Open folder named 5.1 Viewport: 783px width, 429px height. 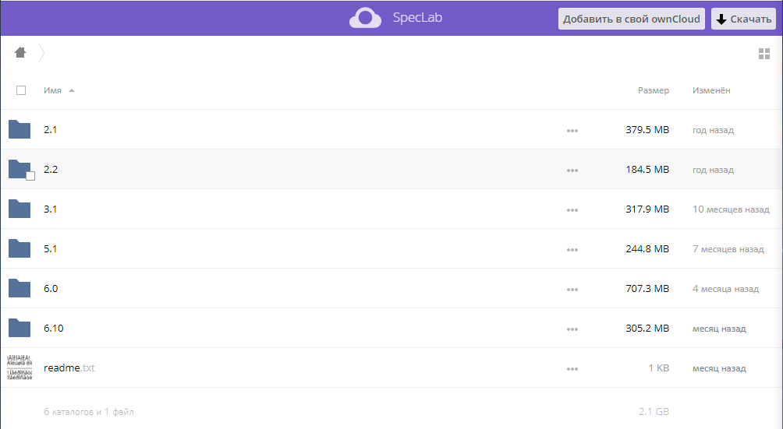tap(51, 248)
